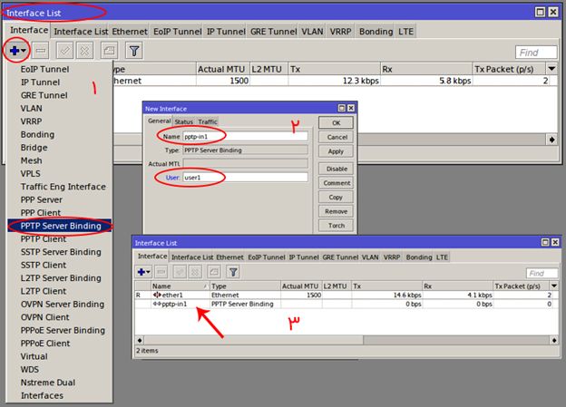Click the disable X icon in the bottom Interface List toolbar
This screenshot has width=566, height=407.
click(194, 271)
